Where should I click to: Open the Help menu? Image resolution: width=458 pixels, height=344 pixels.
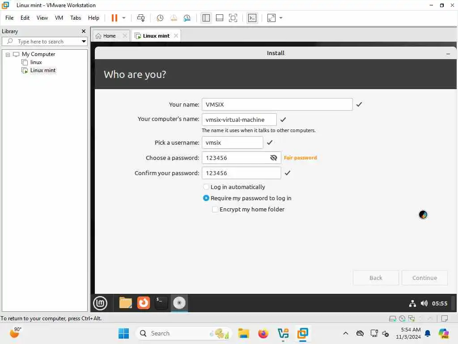tap(93, 18)
